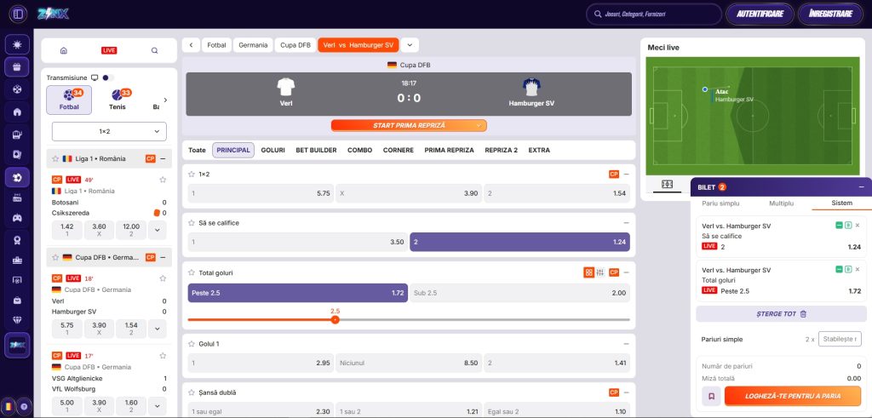Click the grid view icon in Total goluri
The image size is (872, 418).
pyautogui.click(x=589, y=272)
